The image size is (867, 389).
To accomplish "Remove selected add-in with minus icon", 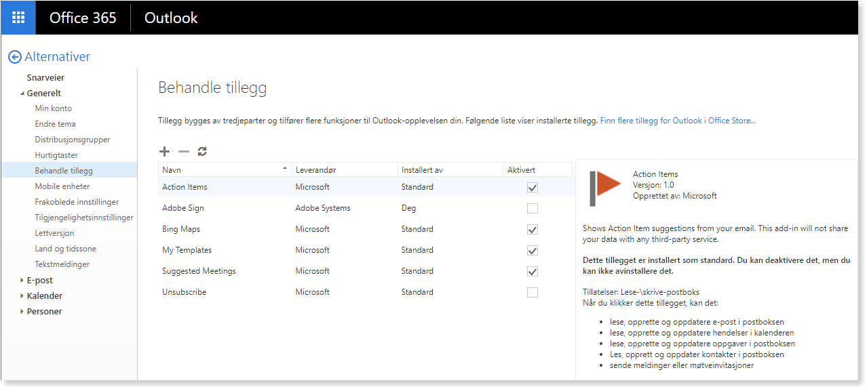I will point(183,152).
